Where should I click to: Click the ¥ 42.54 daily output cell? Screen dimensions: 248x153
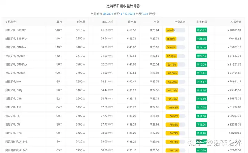tap(132, 73)
